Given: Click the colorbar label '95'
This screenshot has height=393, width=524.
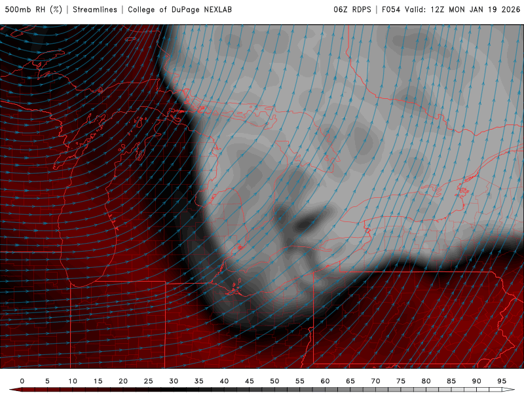Looking at the screenshot, I should [502, 381].
